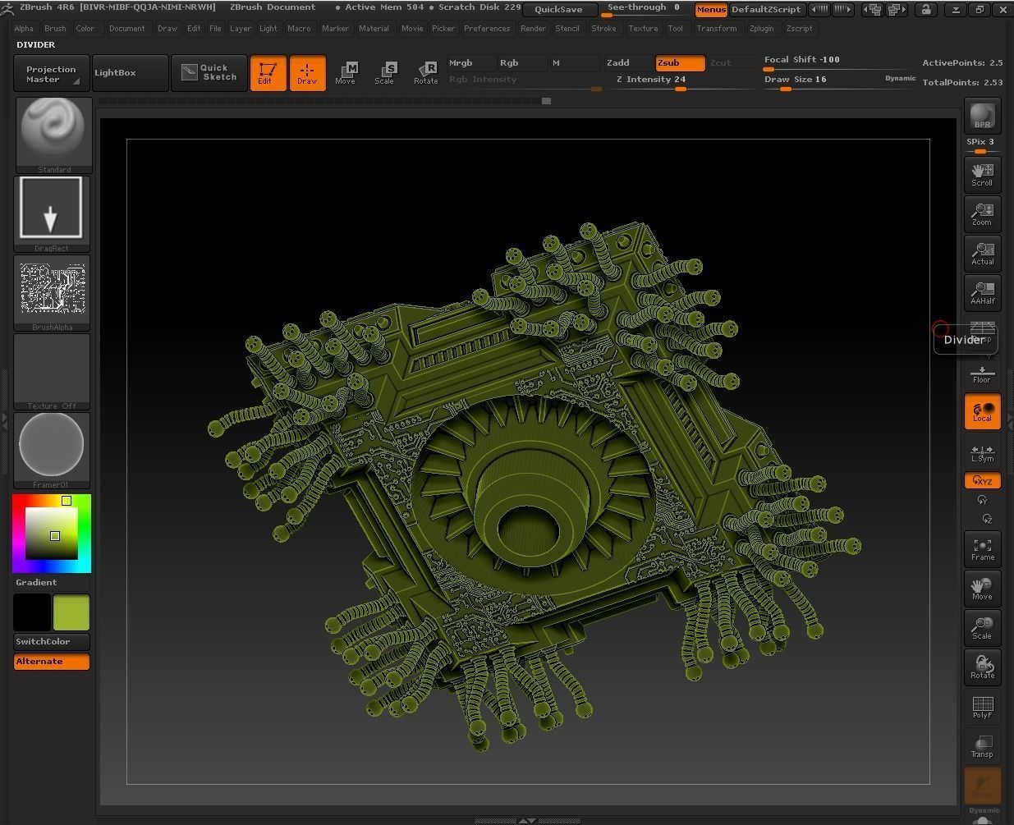Open the Standard brush picker
This screenshot has height=825, width=1014.
[x=54, y=135]
